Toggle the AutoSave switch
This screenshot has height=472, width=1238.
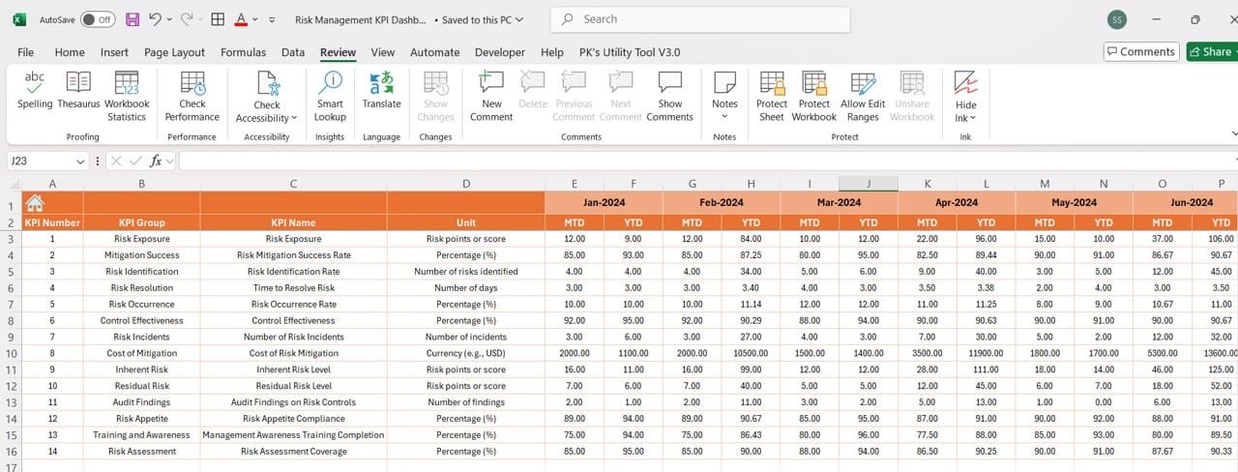coord(97,19)
